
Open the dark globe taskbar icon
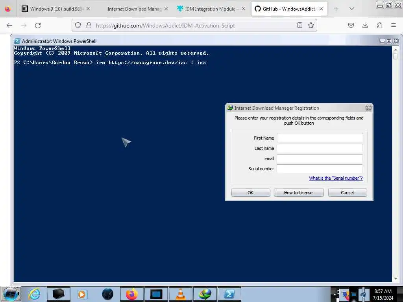107,294
